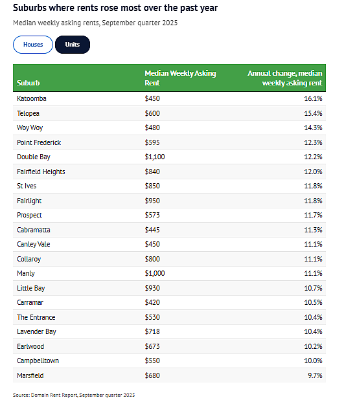Click Campbelltown's 10.0% change value
Viewport: 344px width, 400px height.
coord(313,361)
